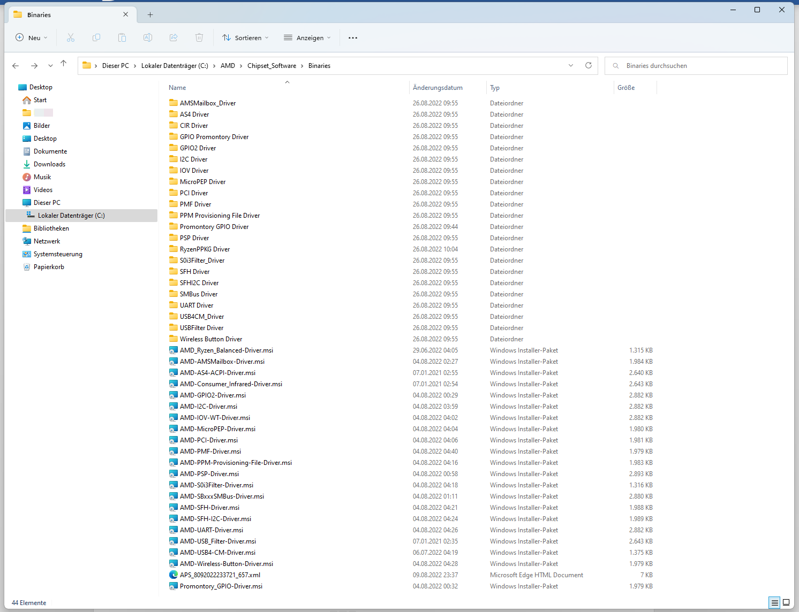
Task: Click Dieser PC in the breadcrumb path
Action: click(116, 66)
